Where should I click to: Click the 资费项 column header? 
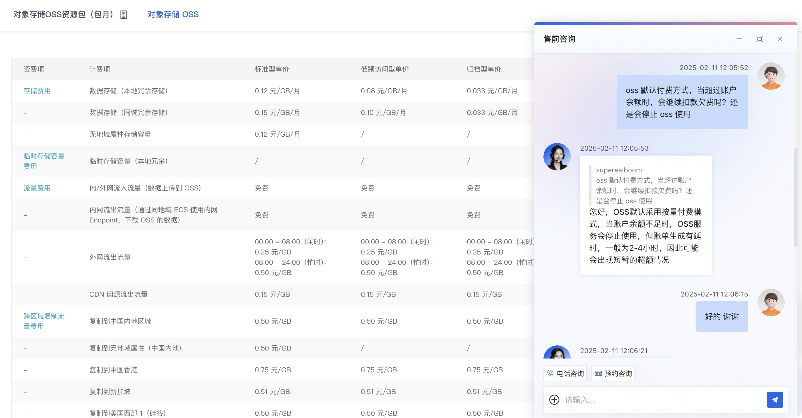pos(34,69)
